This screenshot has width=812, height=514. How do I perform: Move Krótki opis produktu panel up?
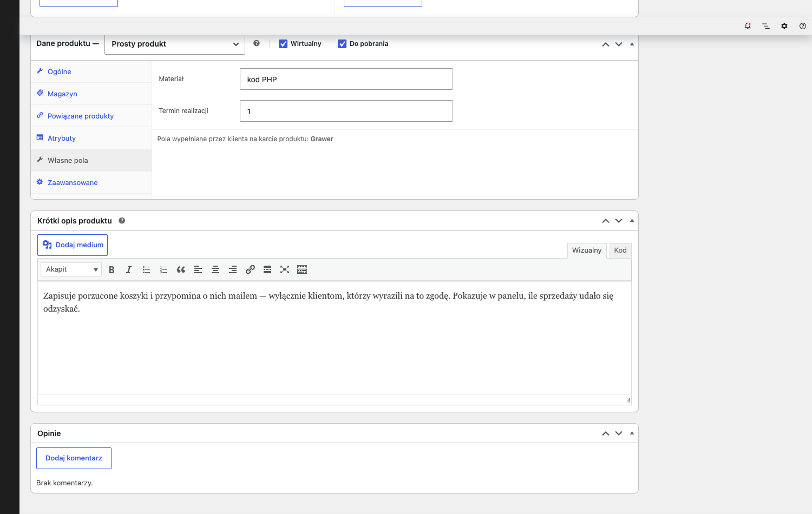(x=606, y=221)
